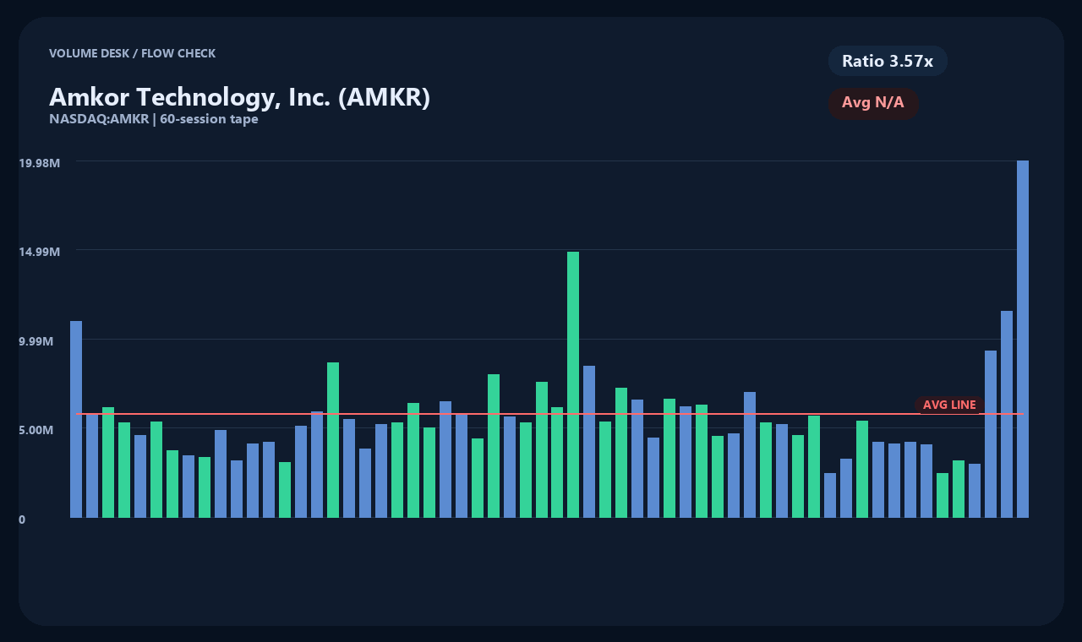Select the Amkor Technology, Inc. (AMKR) title
Viewport: 1082px width, 642px height.
coord(240,97)
